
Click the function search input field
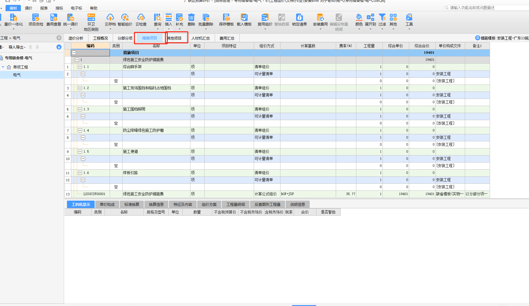487,8
